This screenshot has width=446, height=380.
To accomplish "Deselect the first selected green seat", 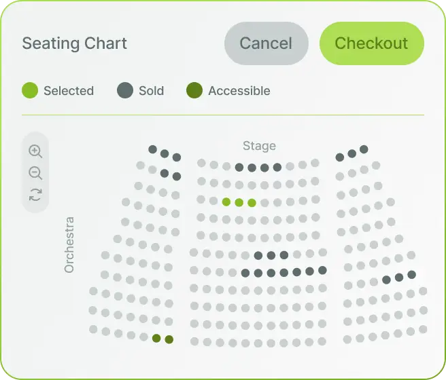I will click(226, 202).
